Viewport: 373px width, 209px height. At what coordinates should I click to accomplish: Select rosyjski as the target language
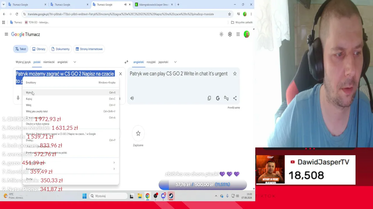(x=151, y=62)
